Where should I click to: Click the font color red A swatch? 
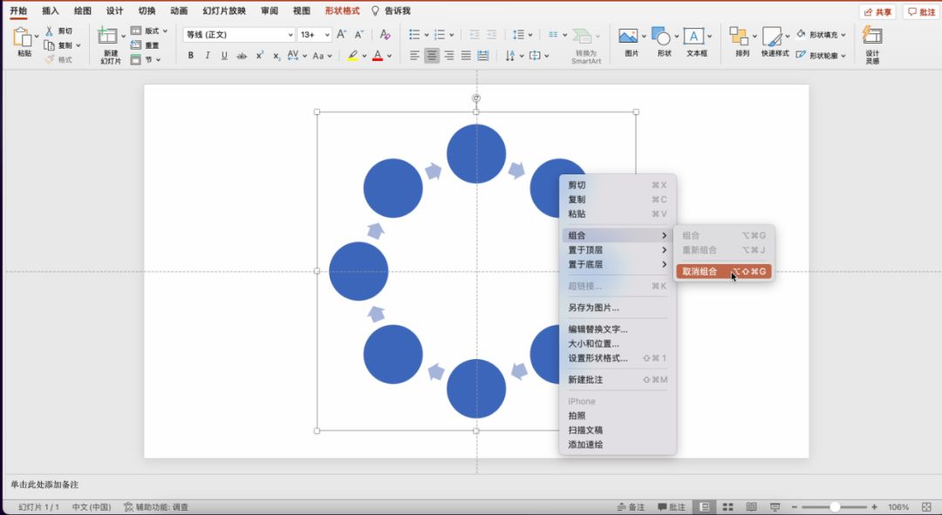tap(378, 56)
